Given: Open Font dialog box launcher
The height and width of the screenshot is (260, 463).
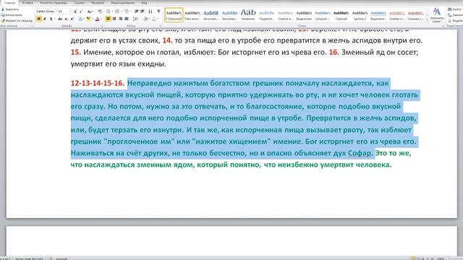Looking at the screenshot, I should click(101, 26).
